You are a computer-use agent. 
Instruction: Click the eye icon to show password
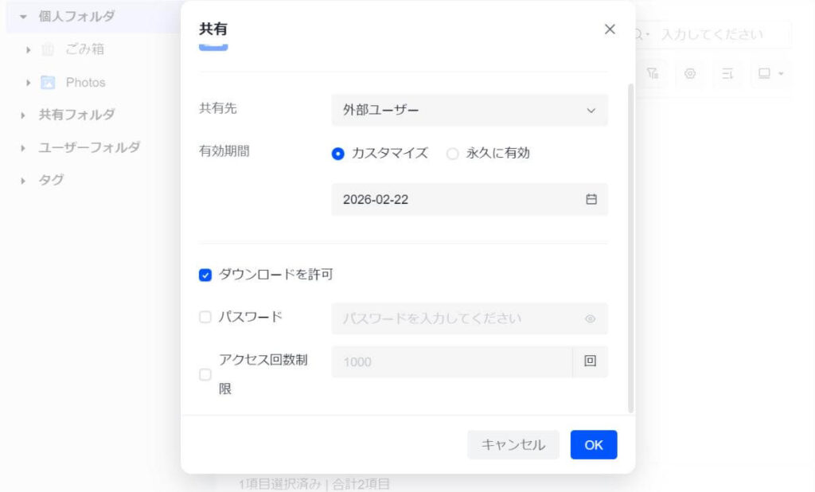click(591, 318)
